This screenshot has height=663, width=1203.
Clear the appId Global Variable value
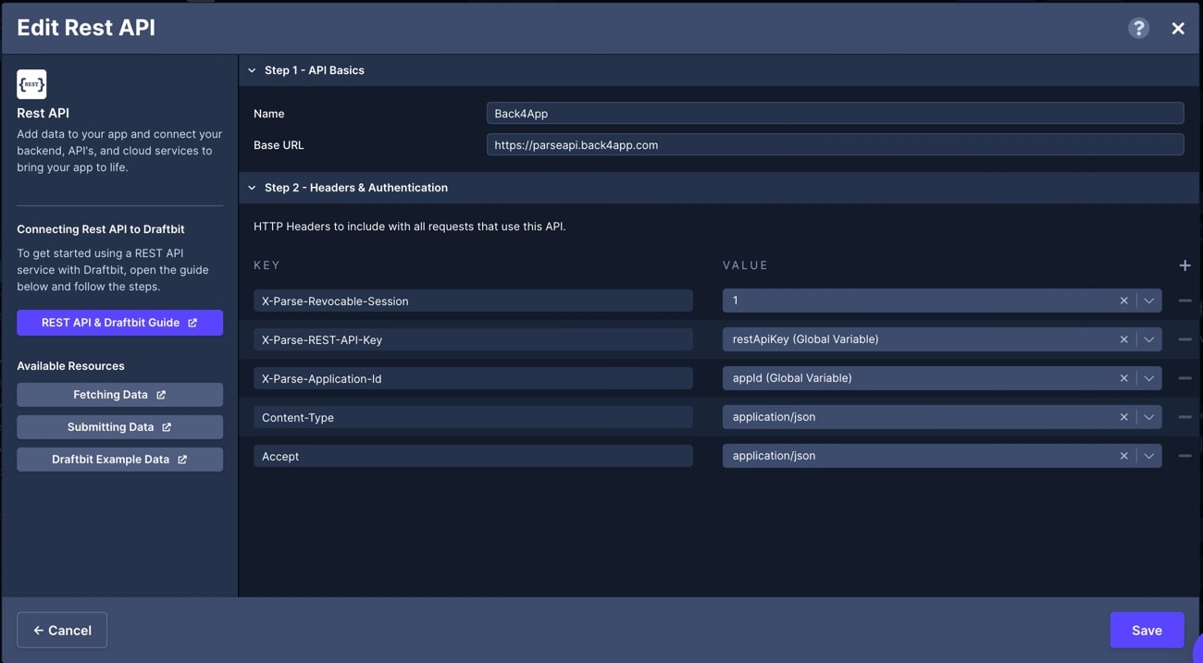(x=1123, y=378)
